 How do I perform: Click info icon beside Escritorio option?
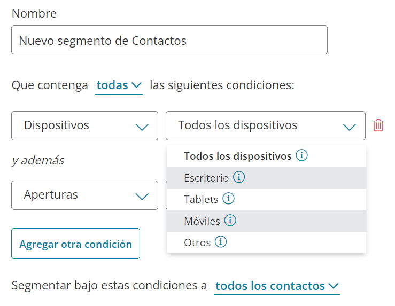[x=239, y=177]
